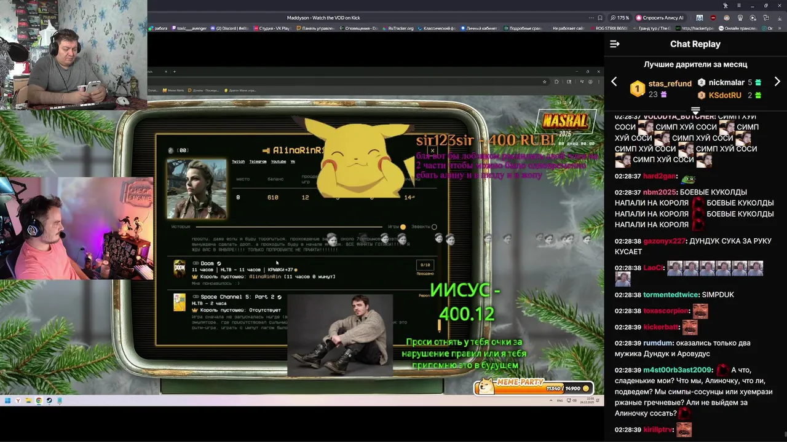Open KSdotRU gifter profile
Image resolution: width=787 pixels, height=442 pixels.
(x=725, y=95)
